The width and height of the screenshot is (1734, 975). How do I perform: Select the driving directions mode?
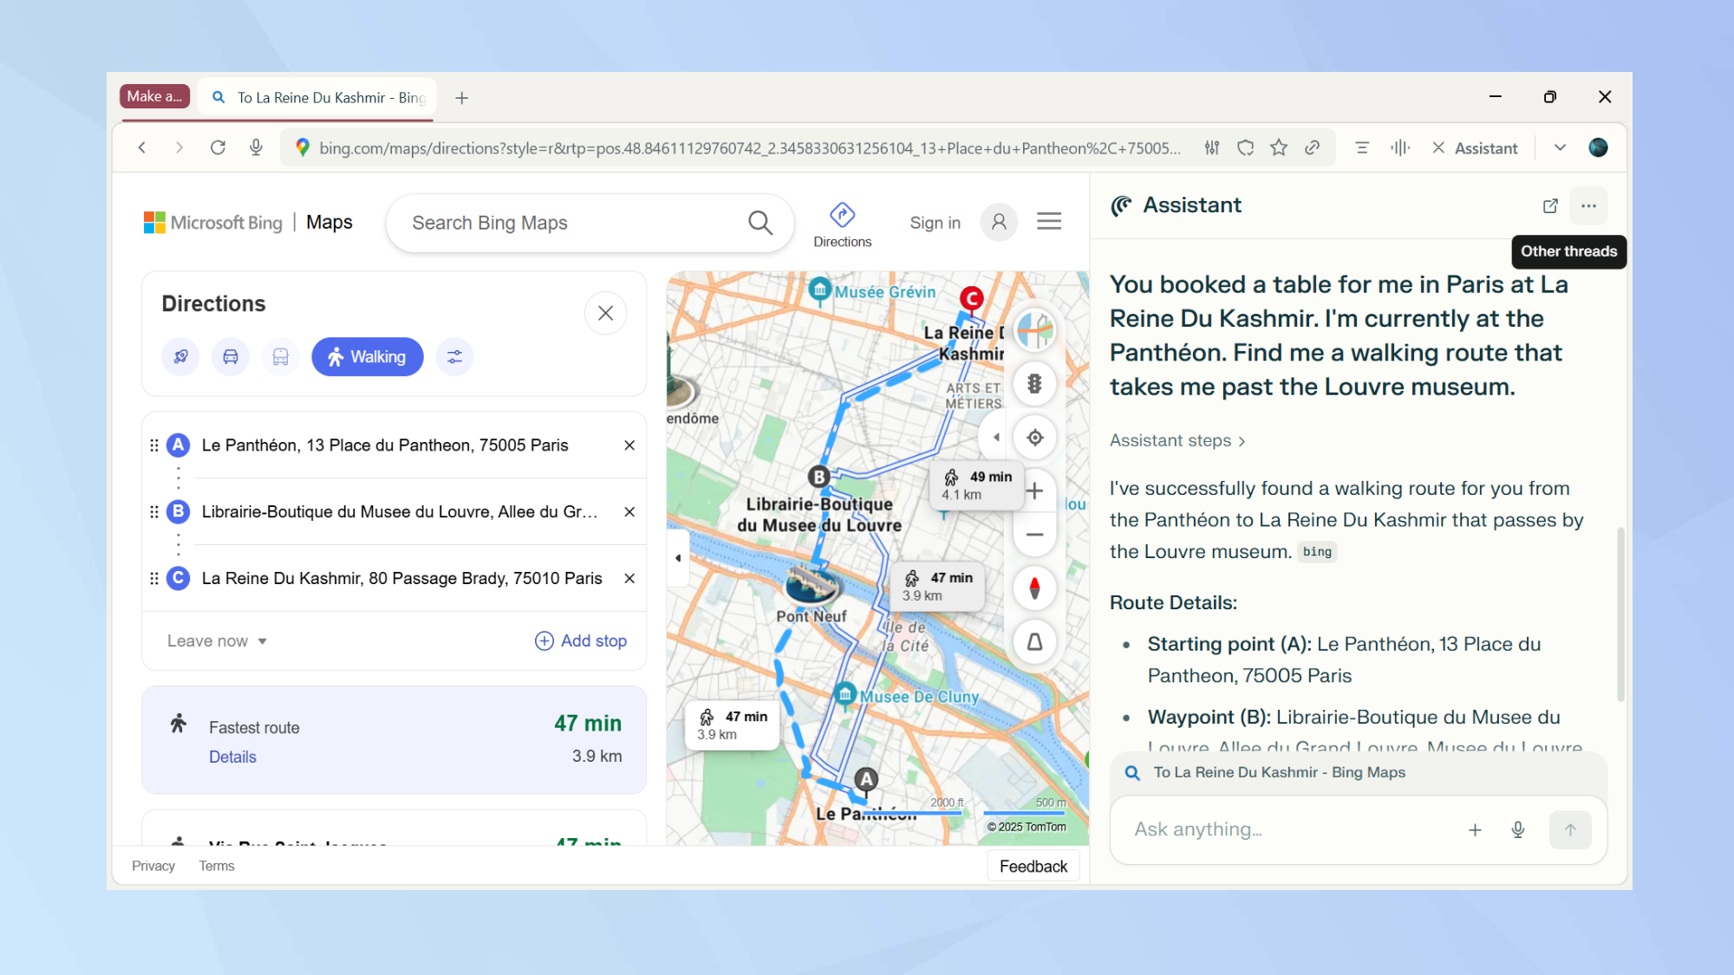(x=230, y=356)
